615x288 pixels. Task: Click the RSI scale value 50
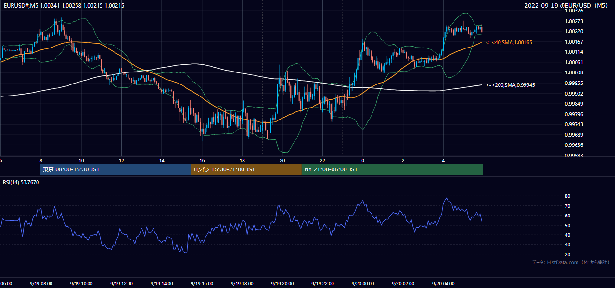pos(567,225)
